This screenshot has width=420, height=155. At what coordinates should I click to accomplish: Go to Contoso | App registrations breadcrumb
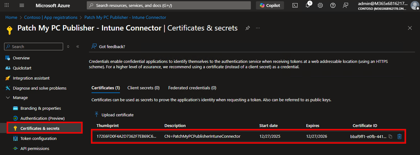click(x=51, y=17)
